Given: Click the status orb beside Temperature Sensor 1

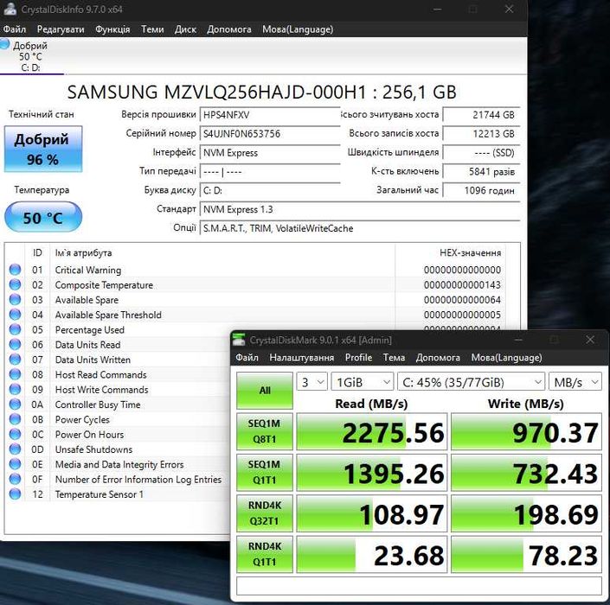Looking at the screenshot, I should tap(15, 494).
